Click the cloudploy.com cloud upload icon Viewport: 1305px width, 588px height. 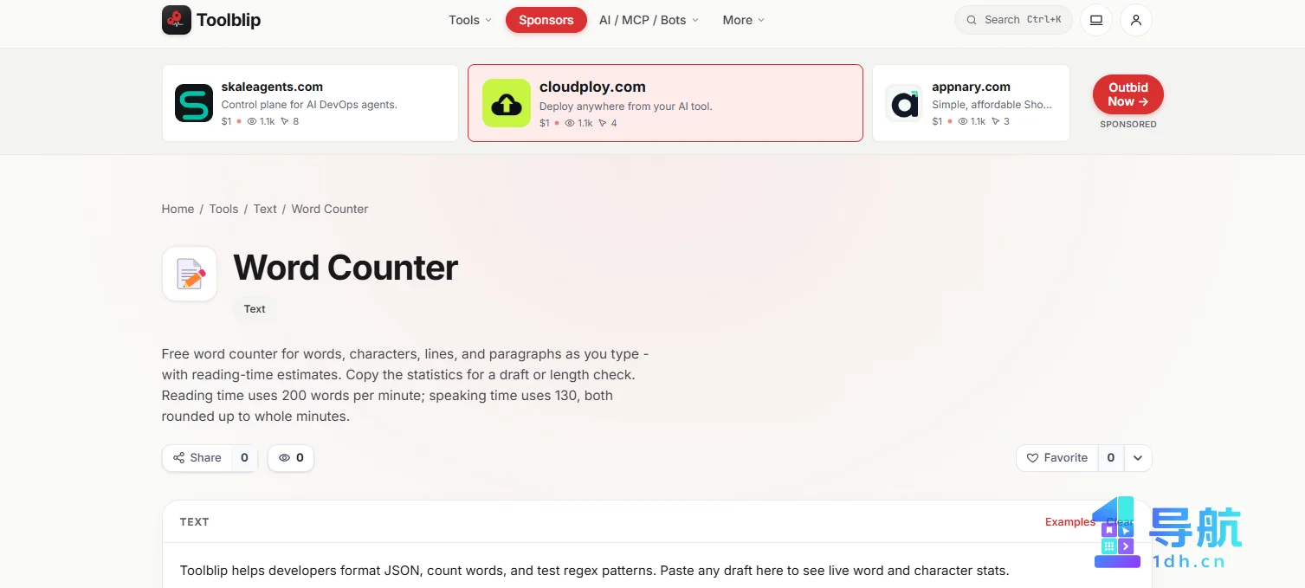pos(507,103)
